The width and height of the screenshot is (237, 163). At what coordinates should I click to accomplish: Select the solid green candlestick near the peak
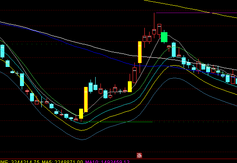[164, 37]
